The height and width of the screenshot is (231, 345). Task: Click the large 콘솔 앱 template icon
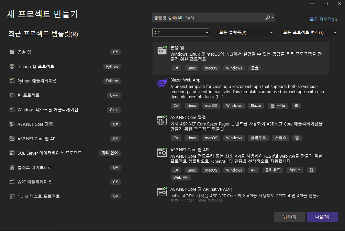(162, 50)
